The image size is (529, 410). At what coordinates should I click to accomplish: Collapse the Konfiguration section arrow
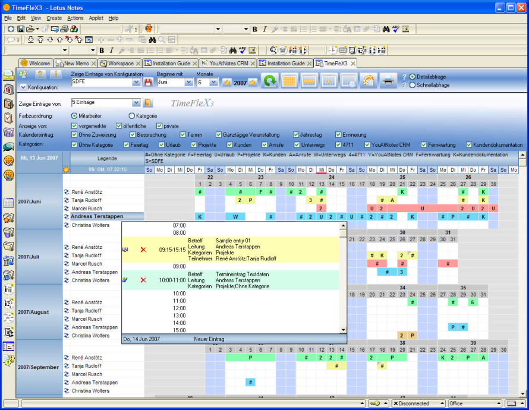pyautogui.click(x=23, y=87)
